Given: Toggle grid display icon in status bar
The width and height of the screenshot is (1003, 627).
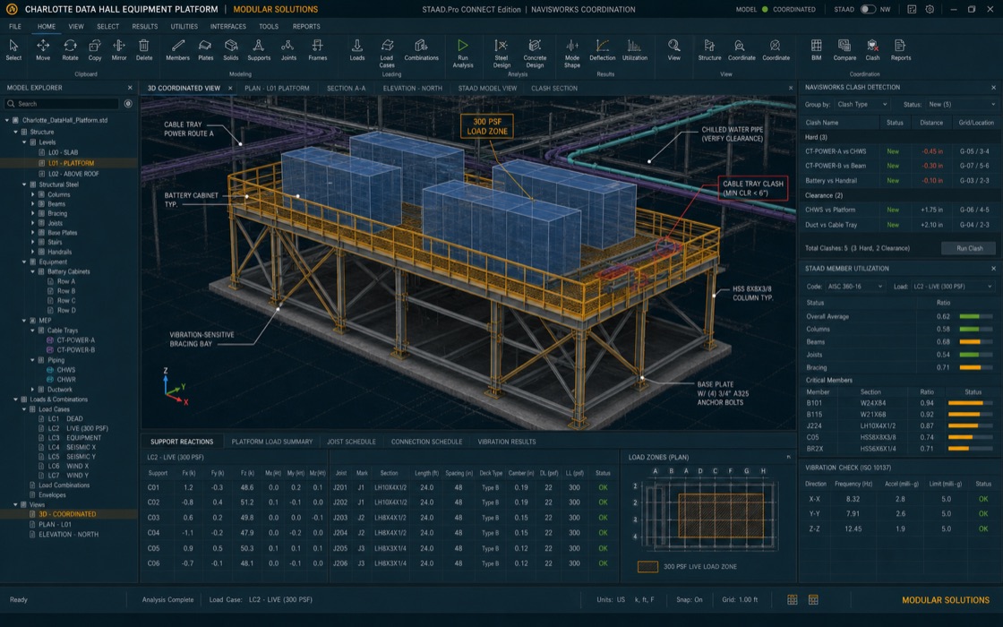Looking at the screenshot, I should click(792, 599).
